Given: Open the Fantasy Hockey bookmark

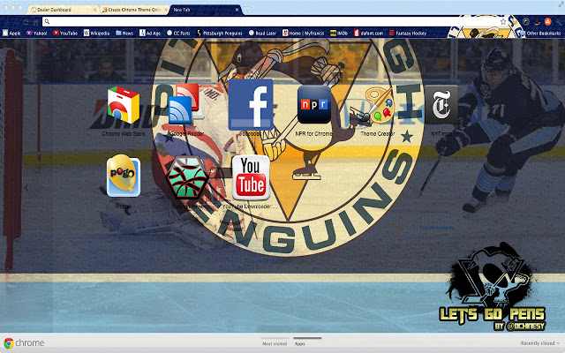Looking at the screenshot, I should (x=408, y=34).
